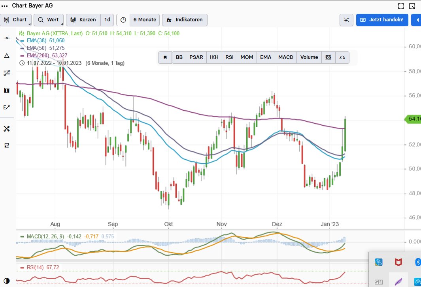Screen dimensions: 421x287
Task: Select the text annotation tool
Action: click(7, 90)
